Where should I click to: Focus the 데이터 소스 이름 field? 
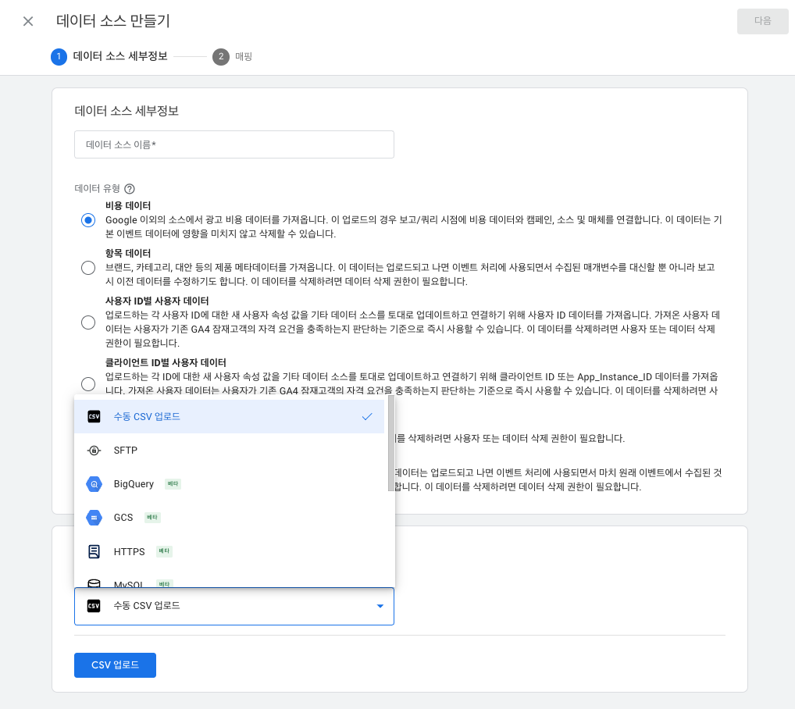[234, 144]
